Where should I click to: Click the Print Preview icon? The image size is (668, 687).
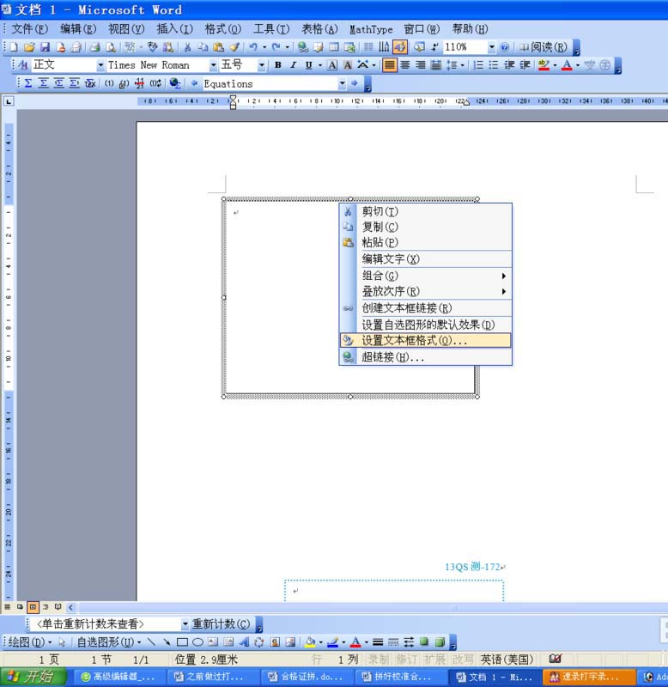pos(111,47)
